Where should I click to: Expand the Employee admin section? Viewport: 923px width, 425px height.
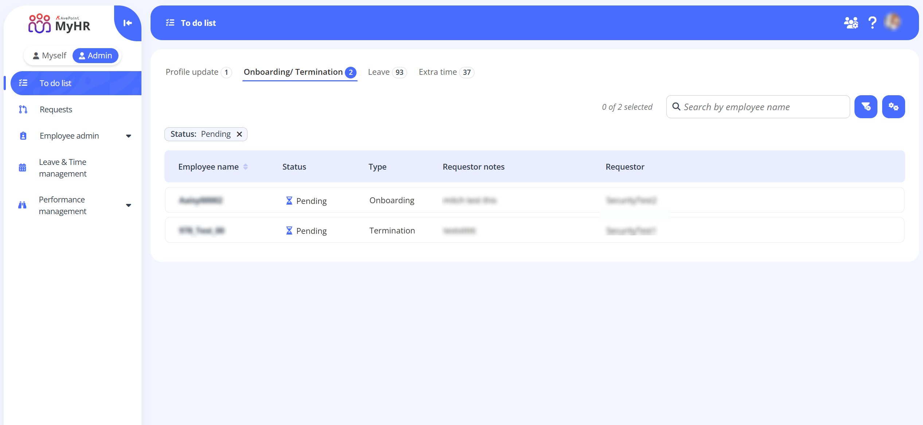(x=128, y=135)
